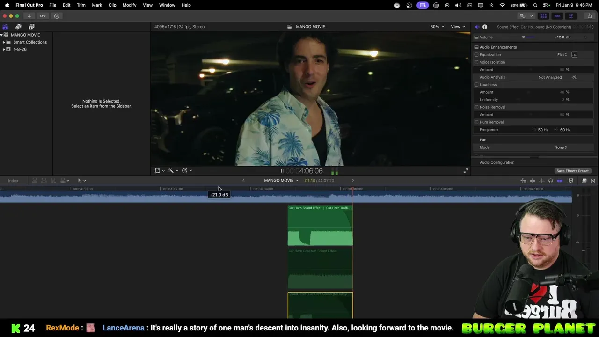Toggle headphone audio skimming in timeline
This screenshot has width=599, height=337.
(550, 181)
